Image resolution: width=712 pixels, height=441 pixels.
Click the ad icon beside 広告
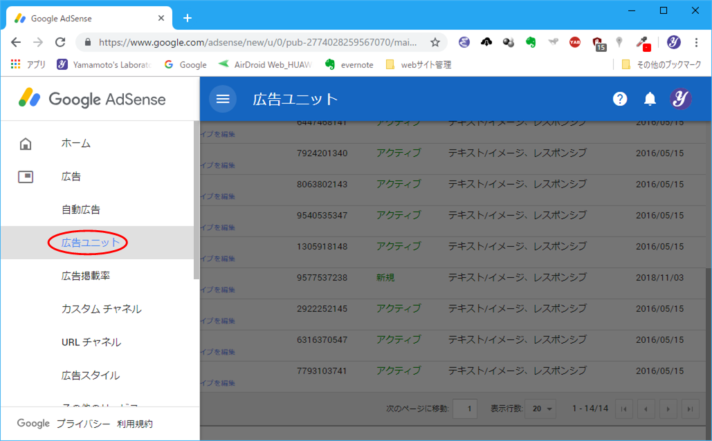tap(26, 176)
